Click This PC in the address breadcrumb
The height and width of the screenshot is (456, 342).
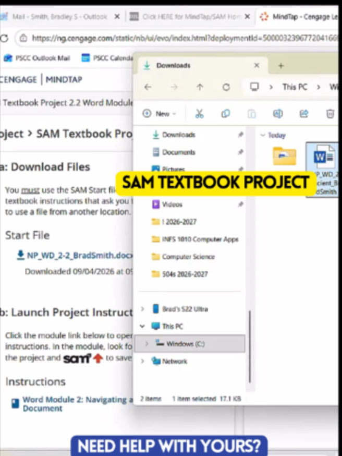[295, 87]
